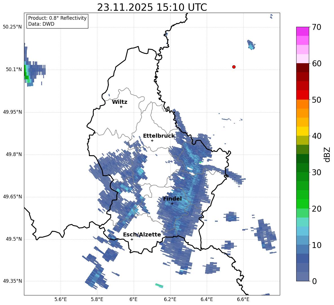
Task: Click the 5.6°E longitude label
Action: pos(61,299)
